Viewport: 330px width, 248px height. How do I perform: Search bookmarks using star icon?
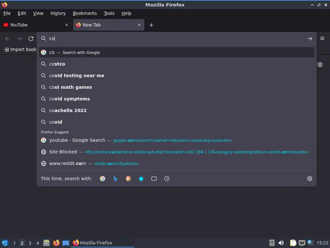[141, 179]
